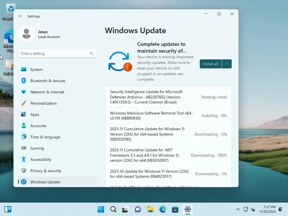
Task: Click the Install all button
Action: 211,64
